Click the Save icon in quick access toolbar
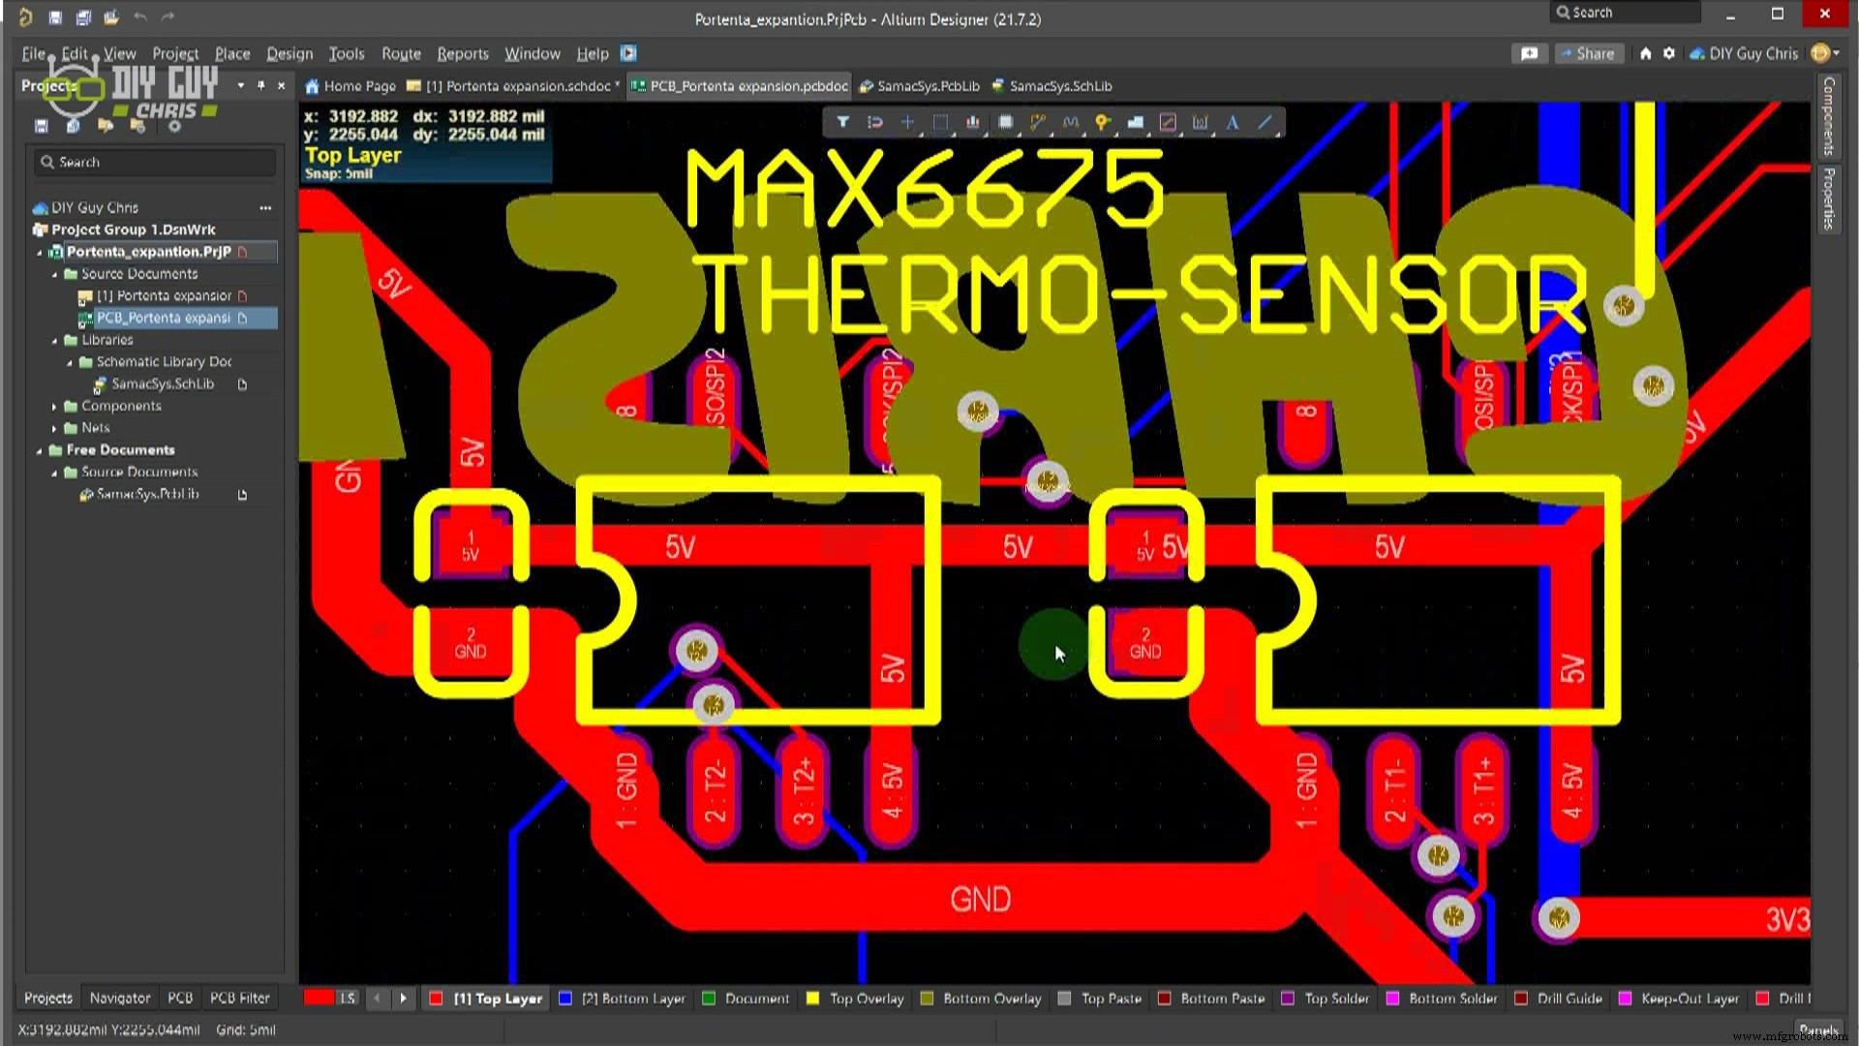 (54, 17)
